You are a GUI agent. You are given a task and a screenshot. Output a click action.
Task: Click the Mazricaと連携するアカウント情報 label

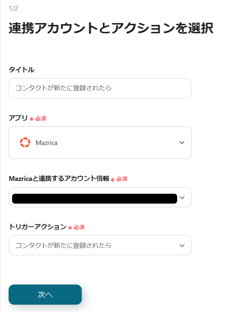[59, 179]
